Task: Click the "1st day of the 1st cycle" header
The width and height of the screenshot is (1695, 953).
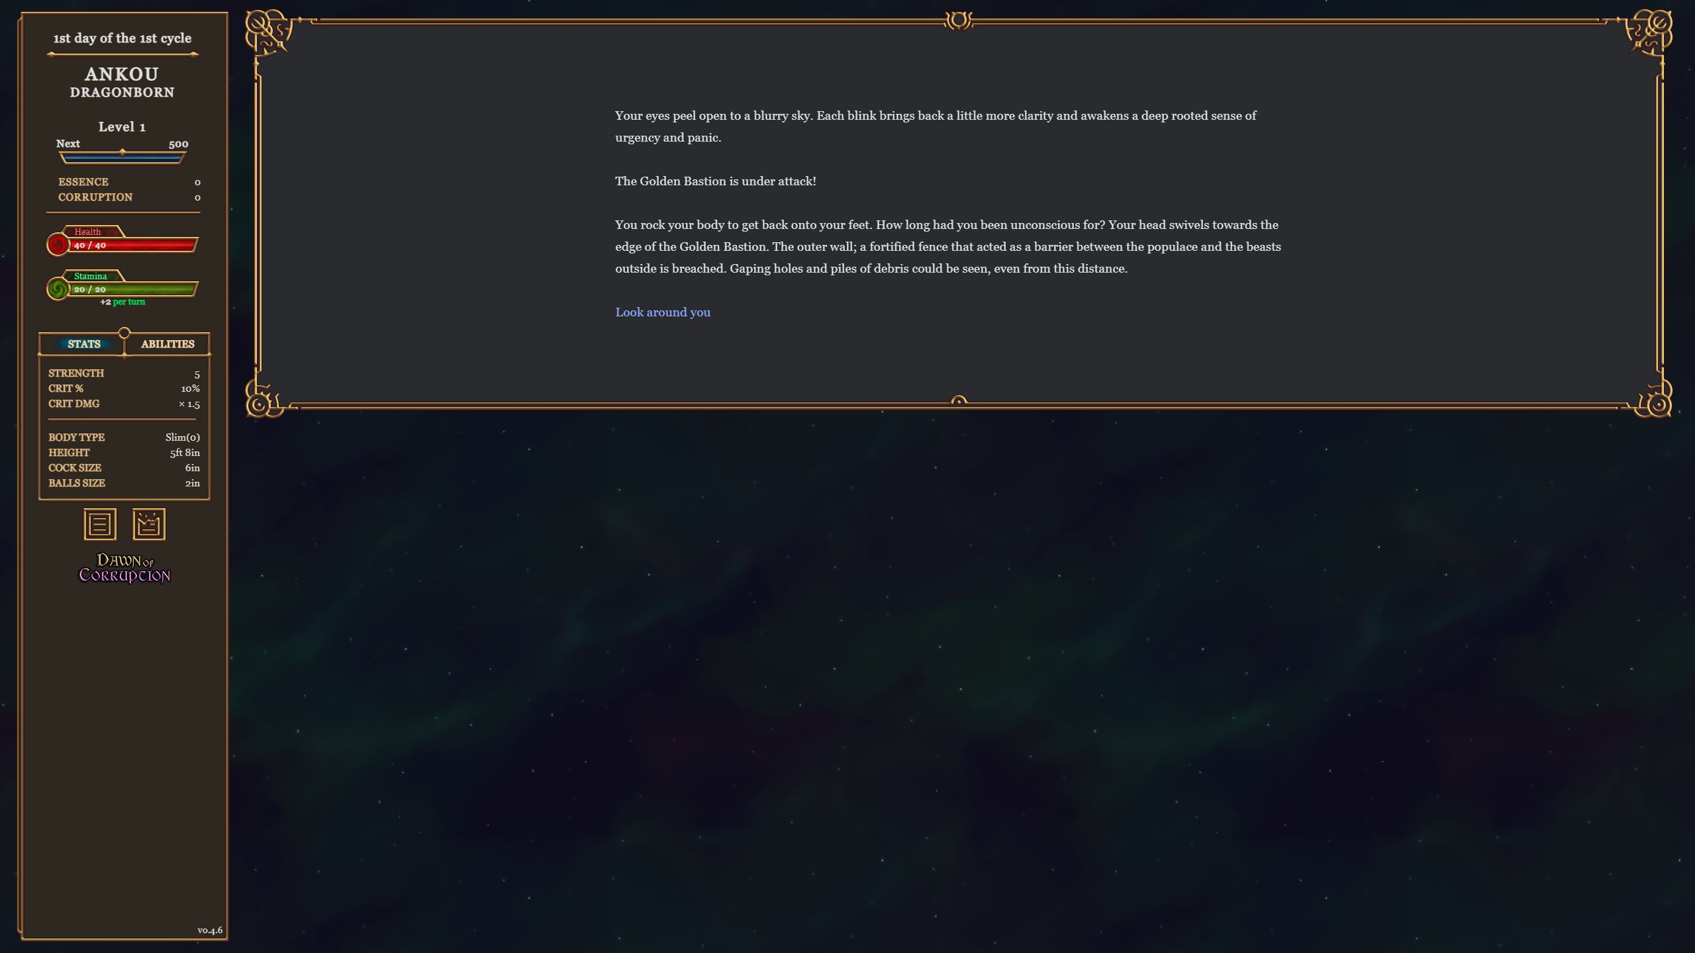Action: click(122, 38)
